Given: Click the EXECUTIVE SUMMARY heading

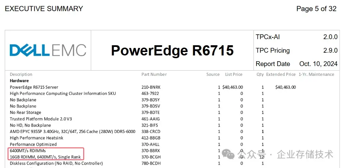Looking at the screenshot, I should 44,9.
